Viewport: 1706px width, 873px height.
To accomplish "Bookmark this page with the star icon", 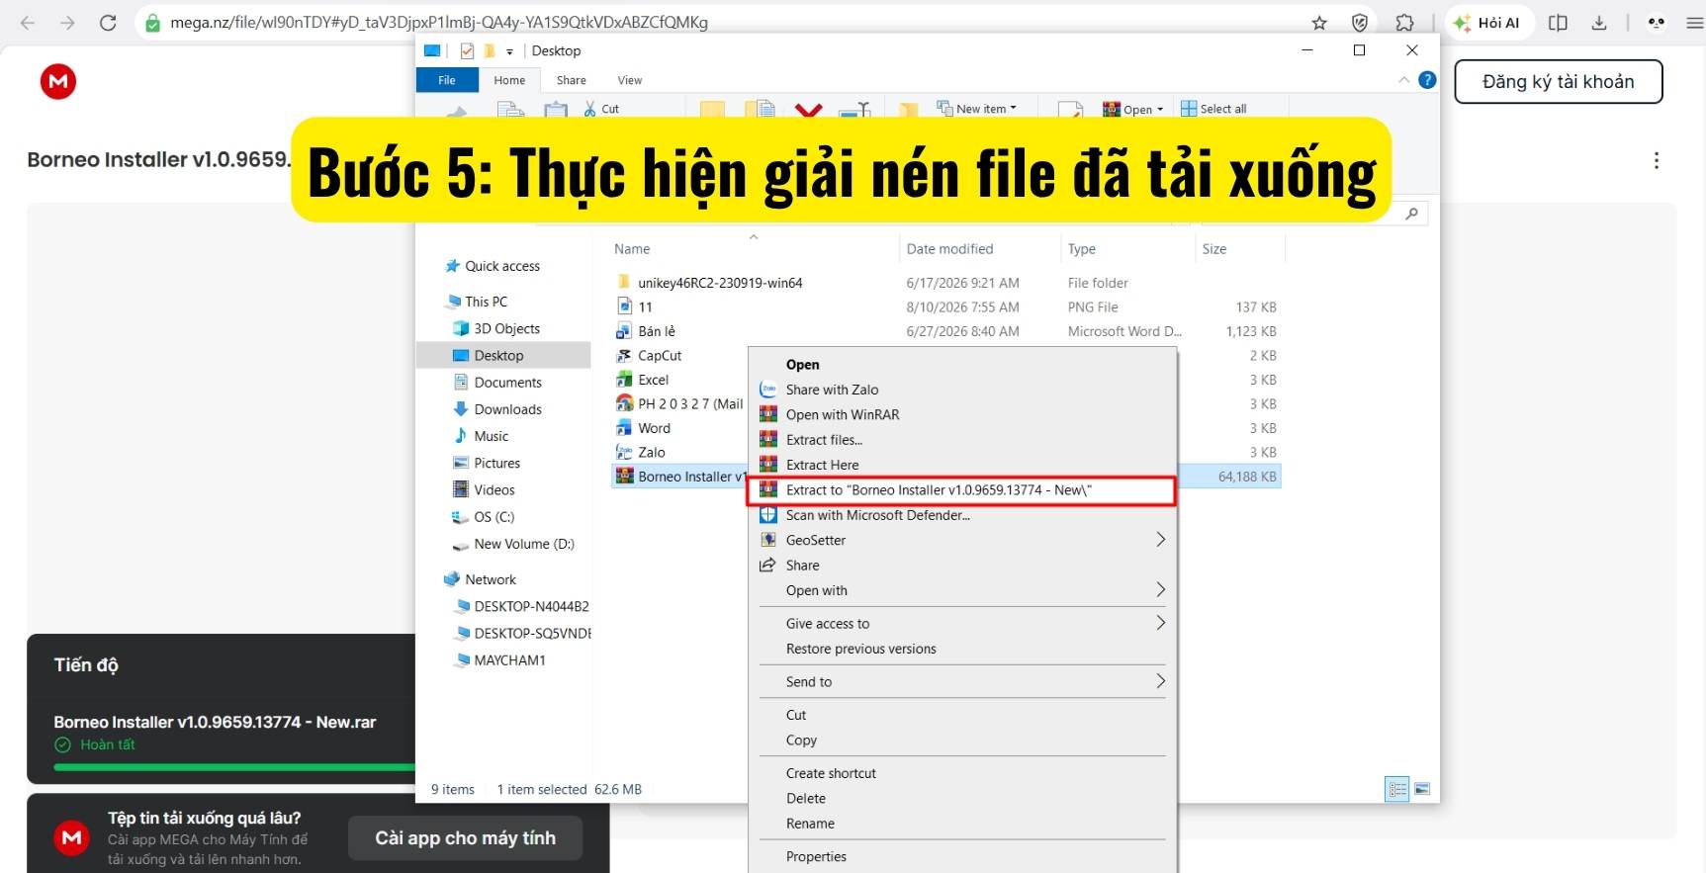I will click(1319, 23).
